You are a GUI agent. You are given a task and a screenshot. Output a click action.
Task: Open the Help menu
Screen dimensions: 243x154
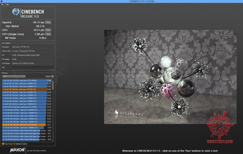click(x=7, y=4)
